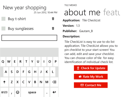
Task: Check the Buy sunglasses checkbox
Action: pos(4,28)
